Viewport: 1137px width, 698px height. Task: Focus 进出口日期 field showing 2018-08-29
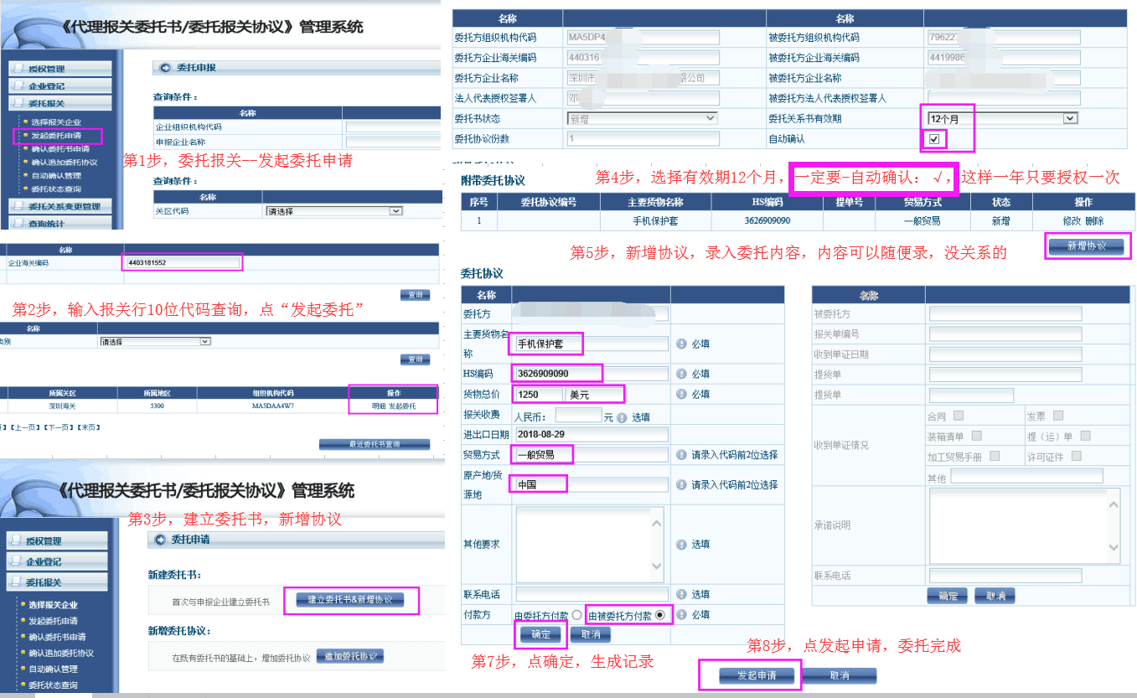(x=592, y=434)
